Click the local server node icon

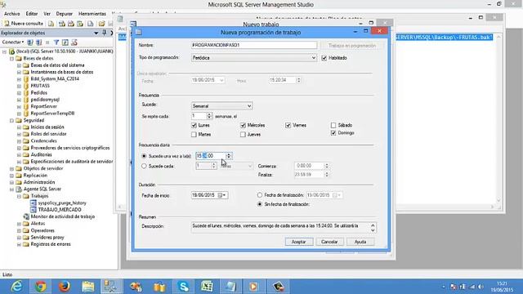[x=12, y=51]
